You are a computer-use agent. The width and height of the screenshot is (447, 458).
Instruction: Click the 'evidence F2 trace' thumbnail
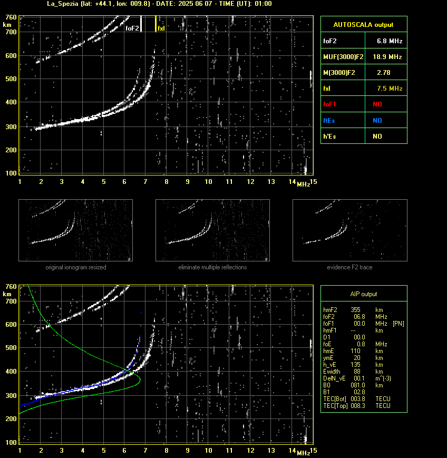coord(350,230)
